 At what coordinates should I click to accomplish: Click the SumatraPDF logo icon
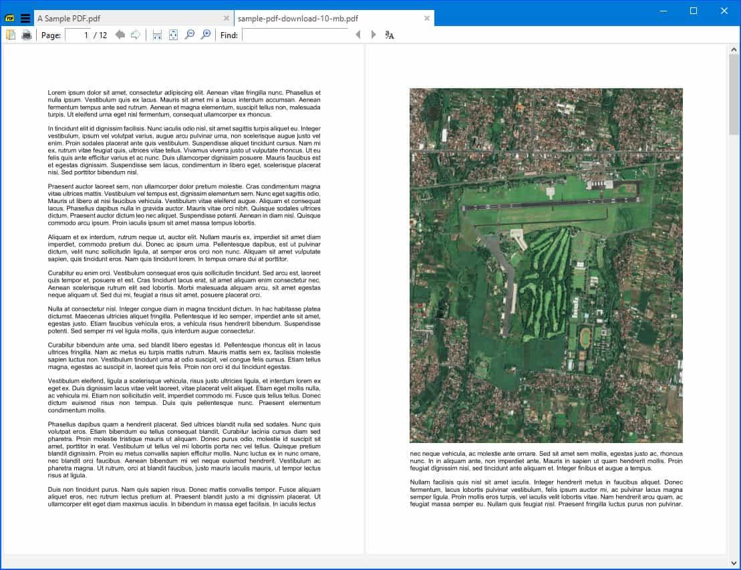pyautogui.click(x=10, y=19)
